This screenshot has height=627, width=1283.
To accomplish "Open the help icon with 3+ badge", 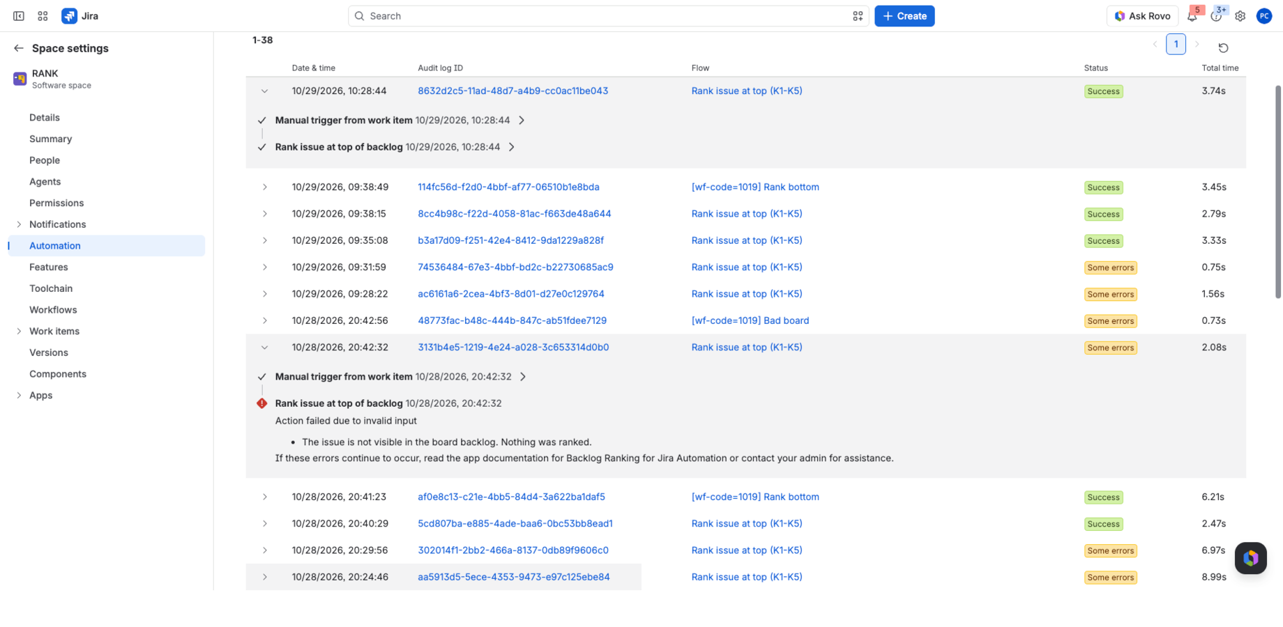I will 1216,16.
